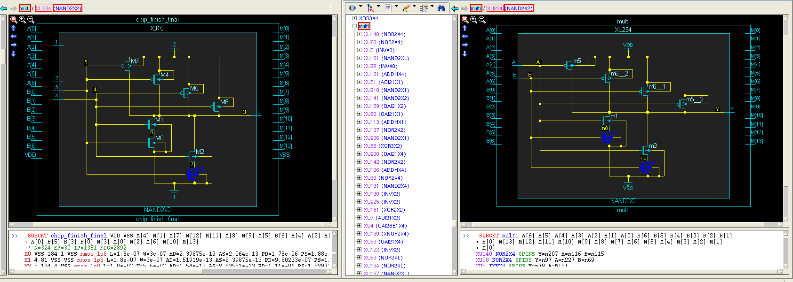Collapse the multi tree node
The height and width of the screenshot is (282, 793).
tap(354, 26)
